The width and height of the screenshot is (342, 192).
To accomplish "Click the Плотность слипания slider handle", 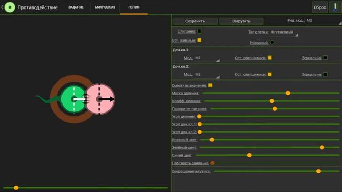I will click(213, 163).
